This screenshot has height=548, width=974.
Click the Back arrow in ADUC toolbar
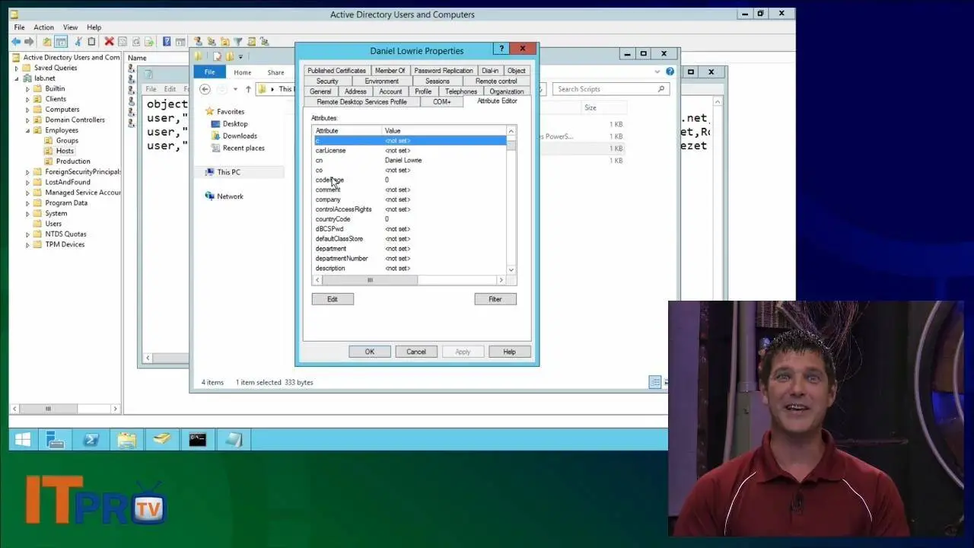tap(16, 42)
